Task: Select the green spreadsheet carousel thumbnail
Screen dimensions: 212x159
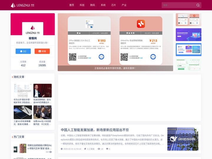Action: pyautogui.click(x=188, y=64)
